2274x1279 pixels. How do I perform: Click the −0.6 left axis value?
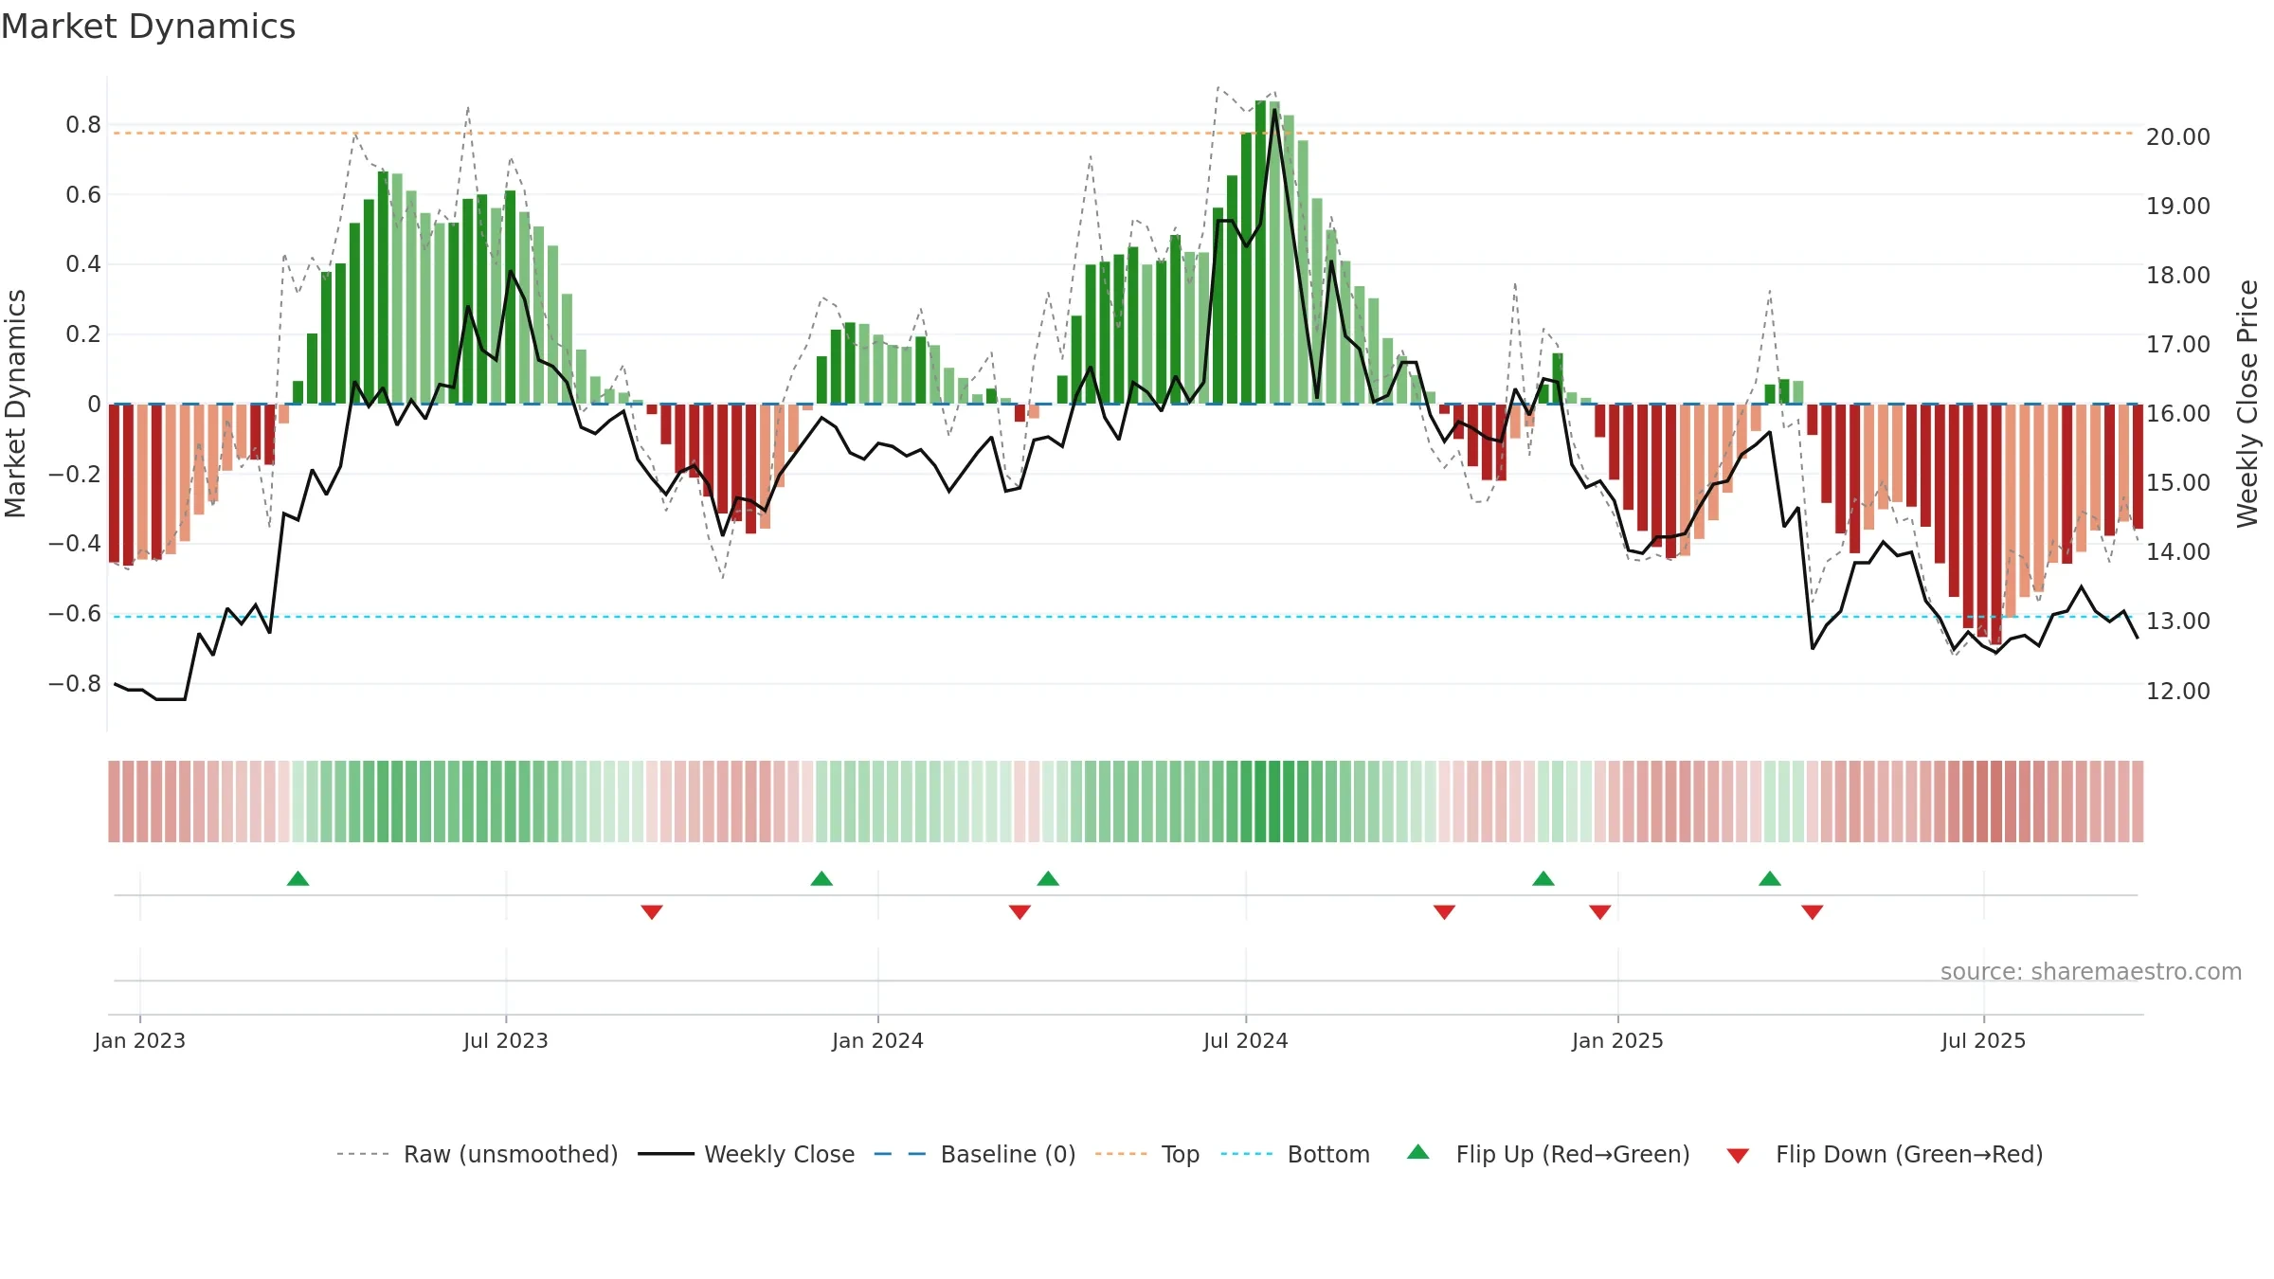pyautogui.click(x=75, y=613)
